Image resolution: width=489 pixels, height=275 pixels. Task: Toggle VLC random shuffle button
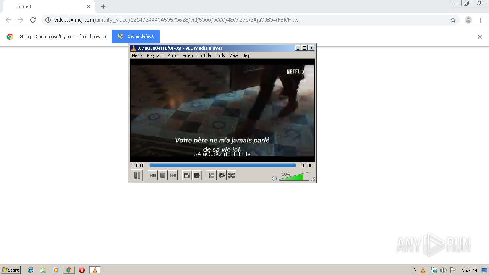click(232, 175)
